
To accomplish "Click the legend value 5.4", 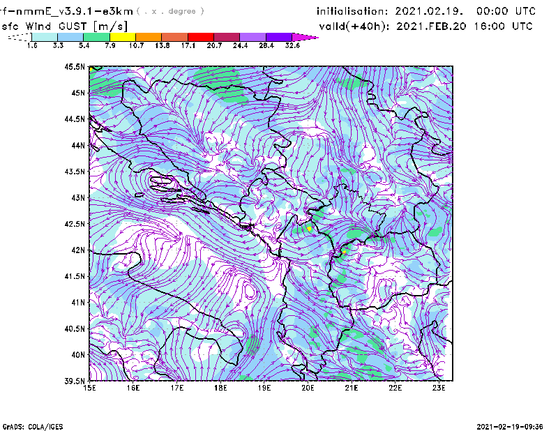I will (84, 45).
